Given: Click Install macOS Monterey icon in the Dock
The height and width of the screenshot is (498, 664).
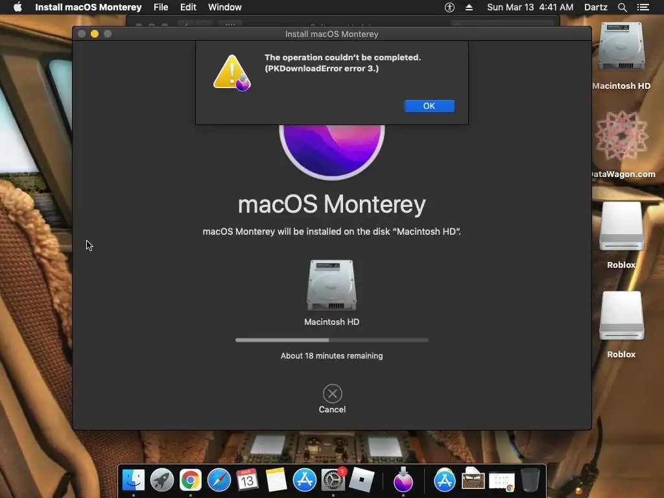Looking at the screenshot, I should click(403, 479).
